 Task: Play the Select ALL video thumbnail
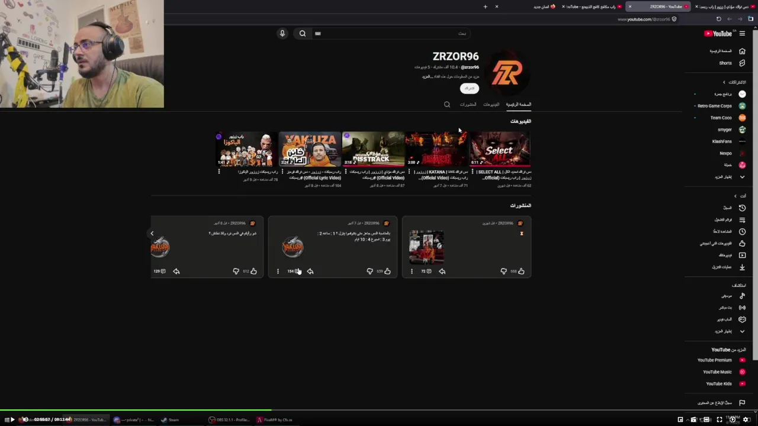500,149
